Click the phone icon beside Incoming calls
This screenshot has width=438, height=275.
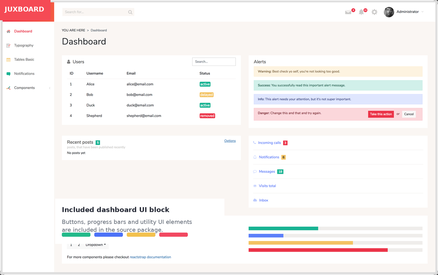[x=255, y=143]
